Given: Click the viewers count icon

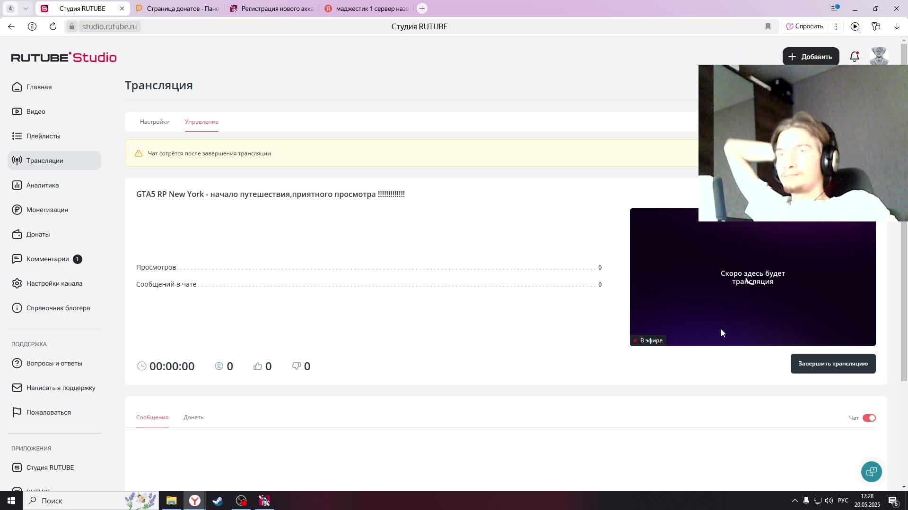Looking at the screenshot, I should (x=218, y=366).
